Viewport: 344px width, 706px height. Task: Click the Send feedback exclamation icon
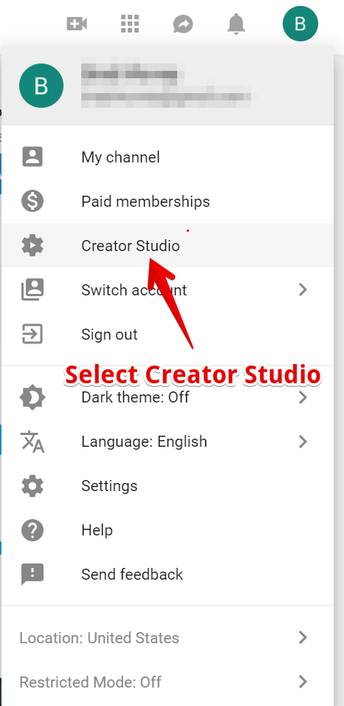pos(32,574)
